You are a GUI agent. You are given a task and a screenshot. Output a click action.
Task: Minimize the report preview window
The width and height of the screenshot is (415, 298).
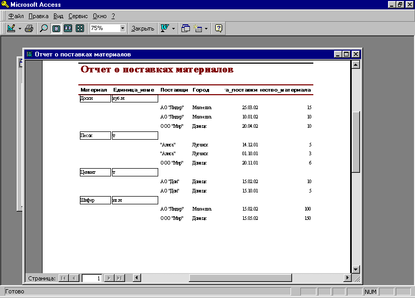[338, 54]
